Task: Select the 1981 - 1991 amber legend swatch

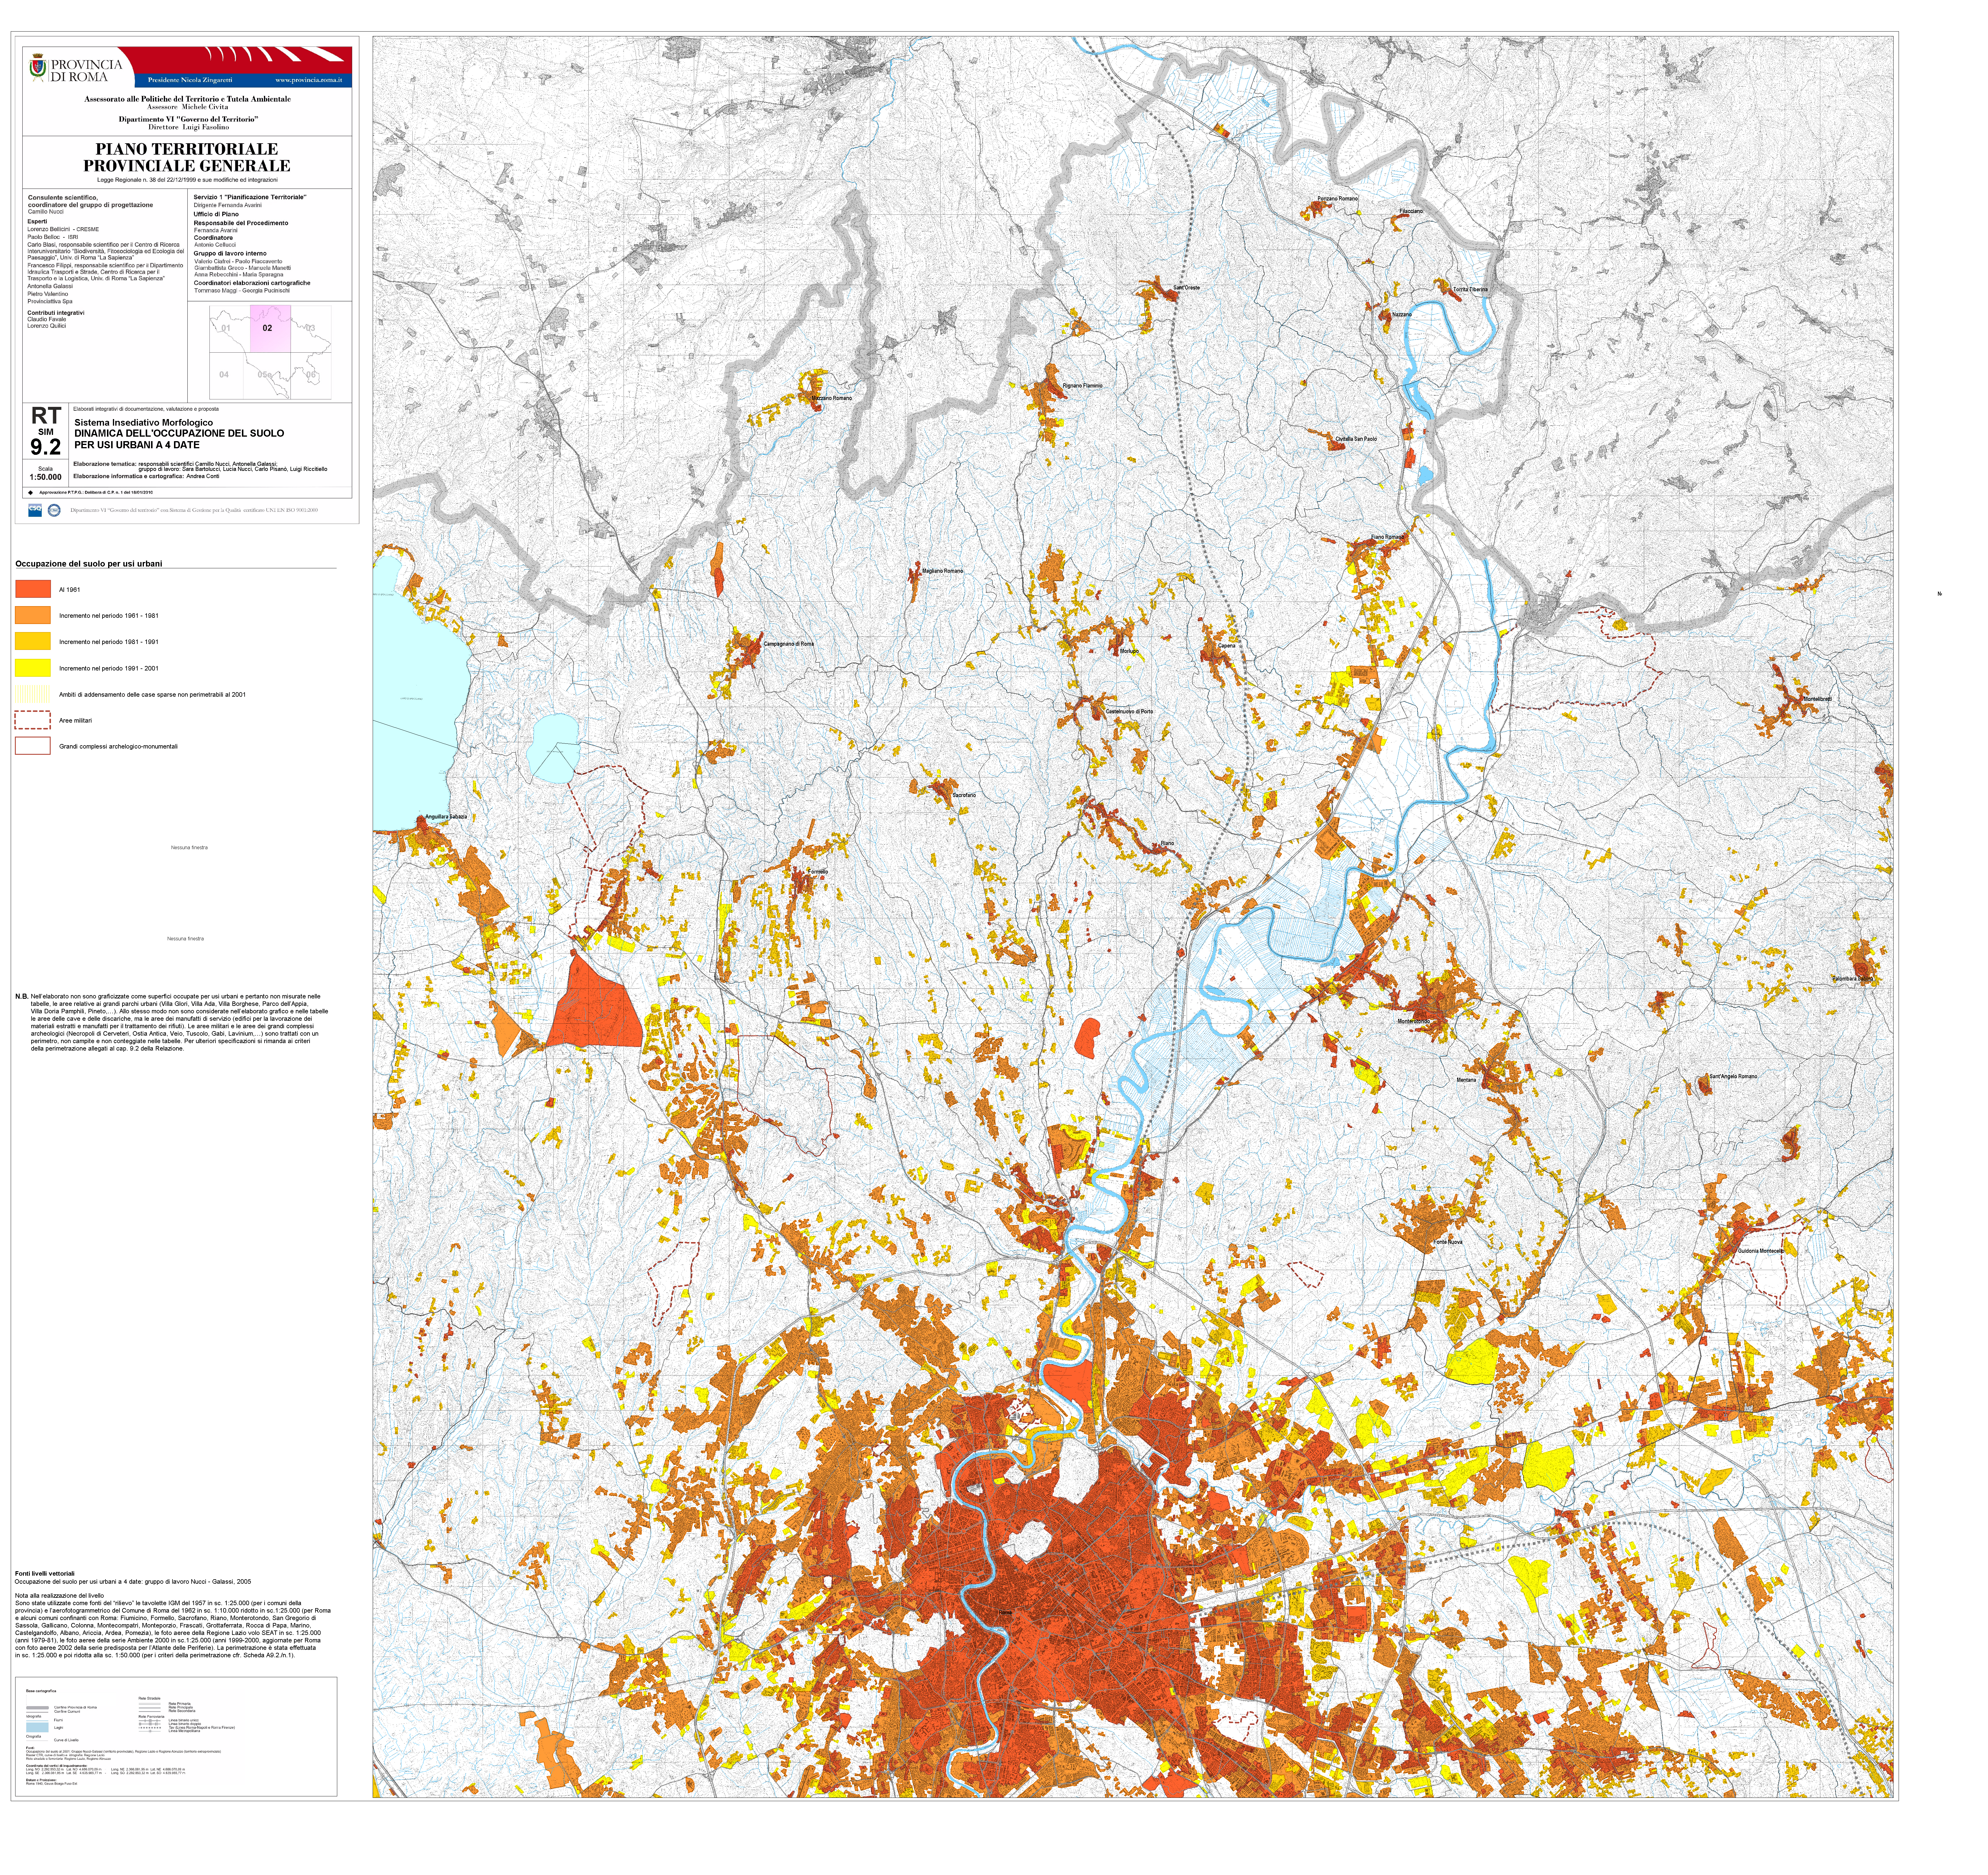Action: (x=33, y=641)
